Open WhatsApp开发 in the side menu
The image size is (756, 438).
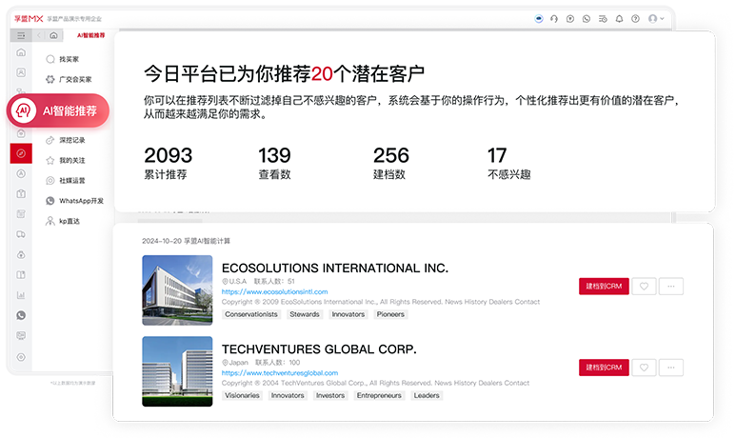pos(80,201)
